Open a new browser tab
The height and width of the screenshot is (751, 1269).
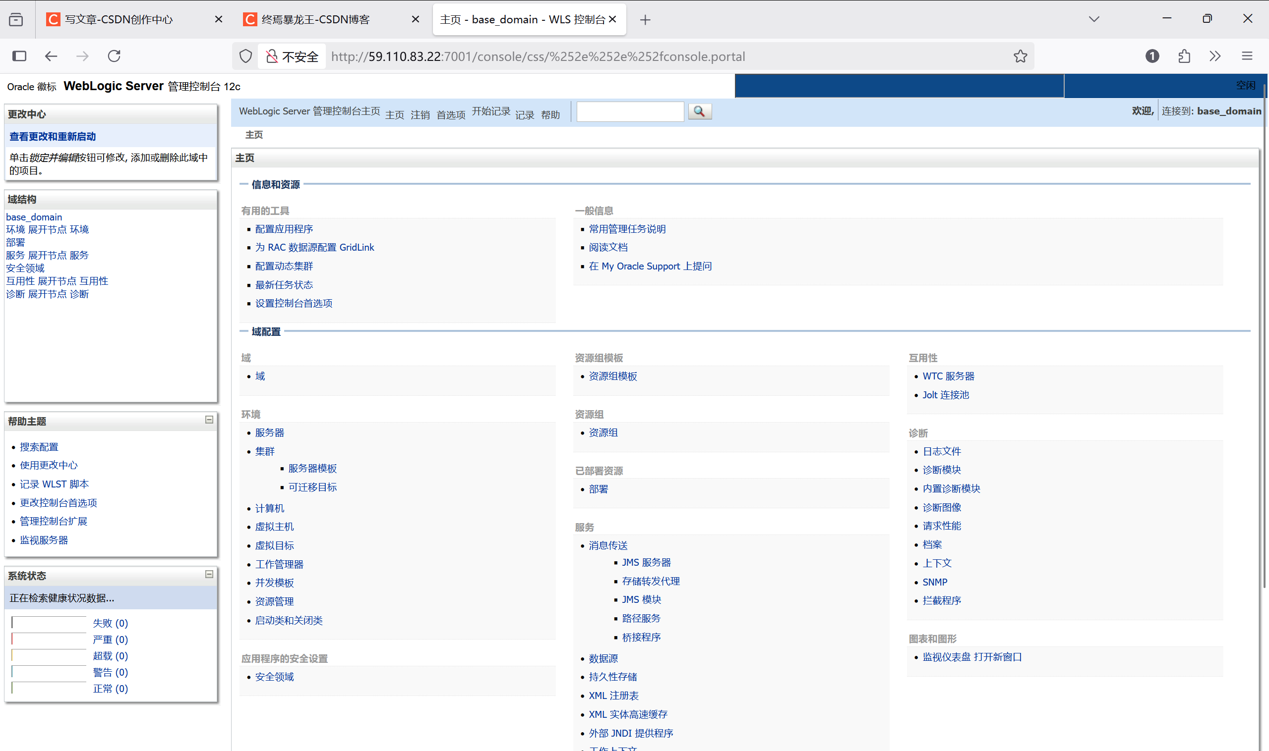[x=645, y=20]
